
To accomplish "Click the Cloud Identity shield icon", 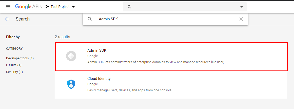I will pos(71,84).
